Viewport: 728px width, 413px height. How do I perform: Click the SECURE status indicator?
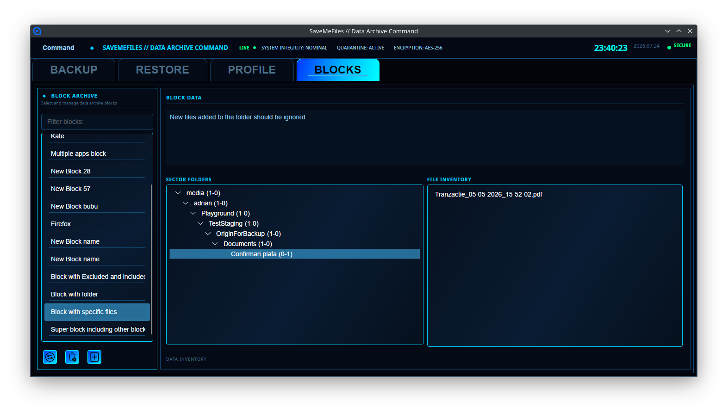pyautogui.click(x=679, y=46)
